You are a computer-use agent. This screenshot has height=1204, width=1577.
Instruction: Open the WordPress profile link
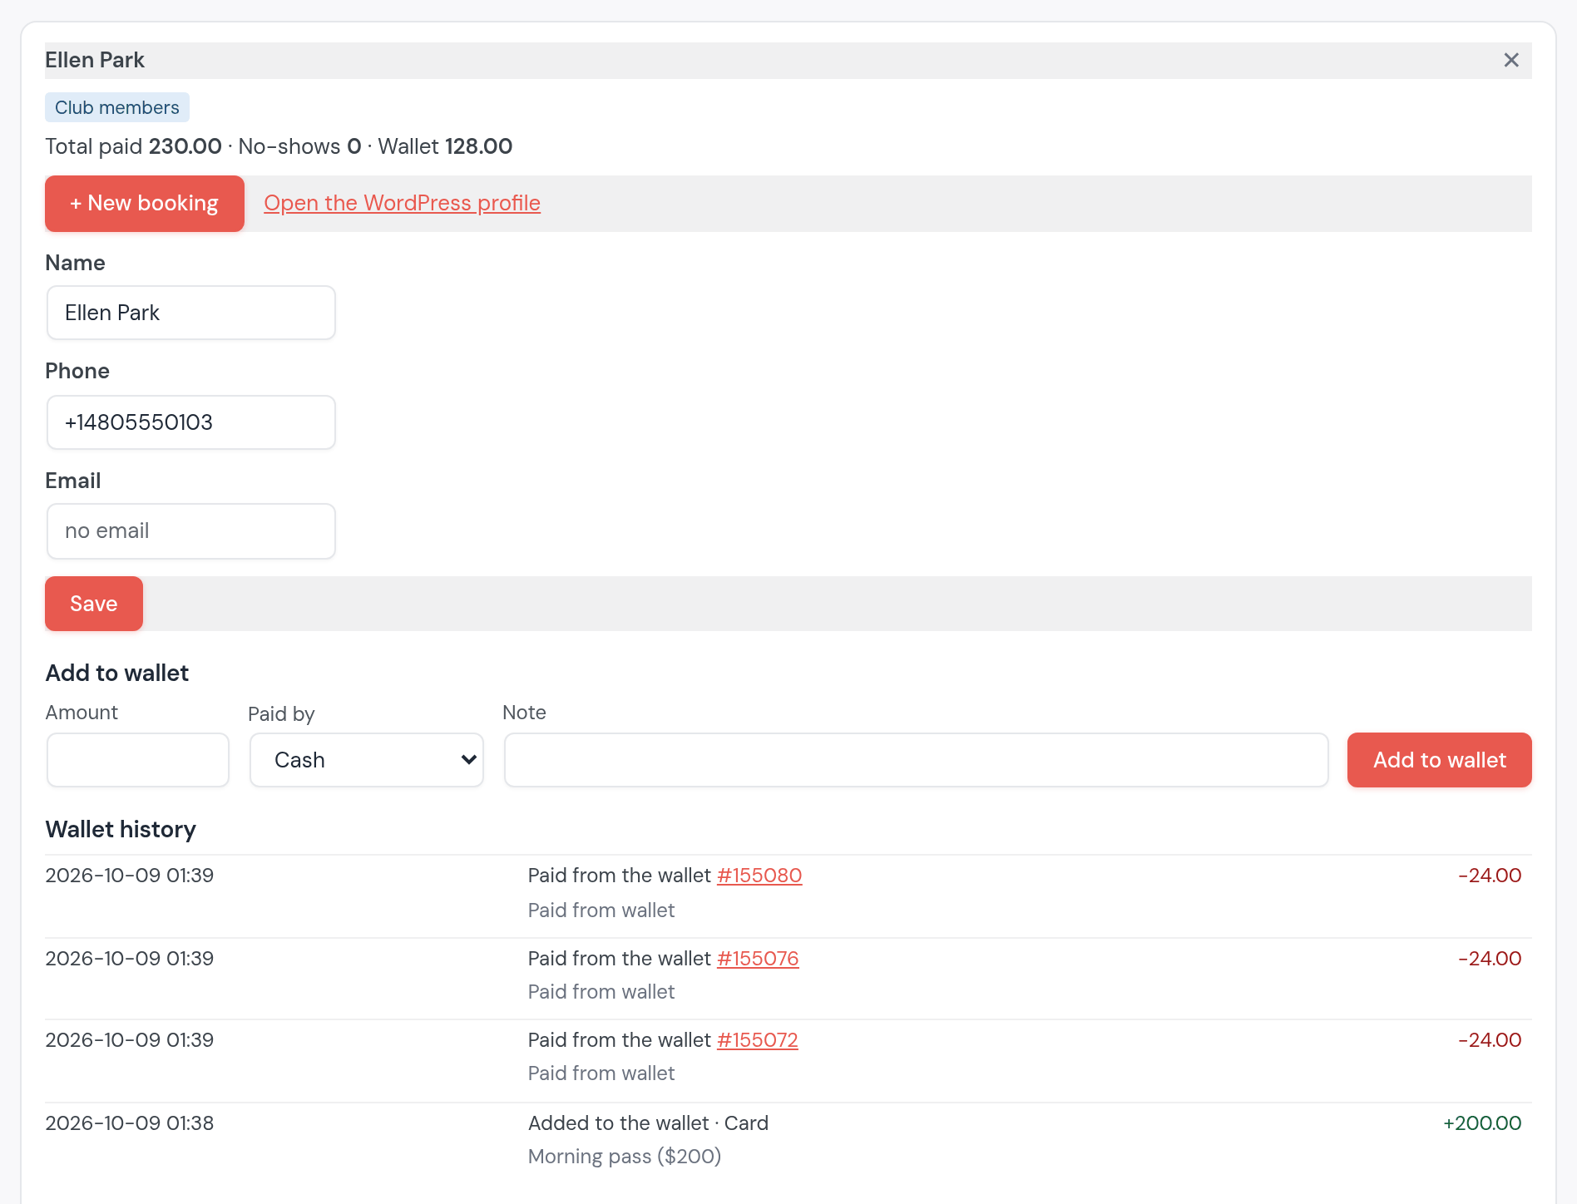tap(402, 203)
